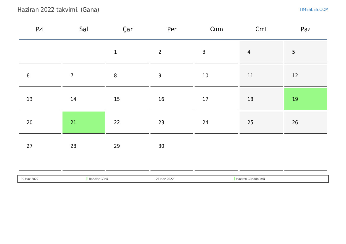Click the Cmt weekday header
Image resolution: width=346 pixels, height=244 pixels.
point(261,29)
